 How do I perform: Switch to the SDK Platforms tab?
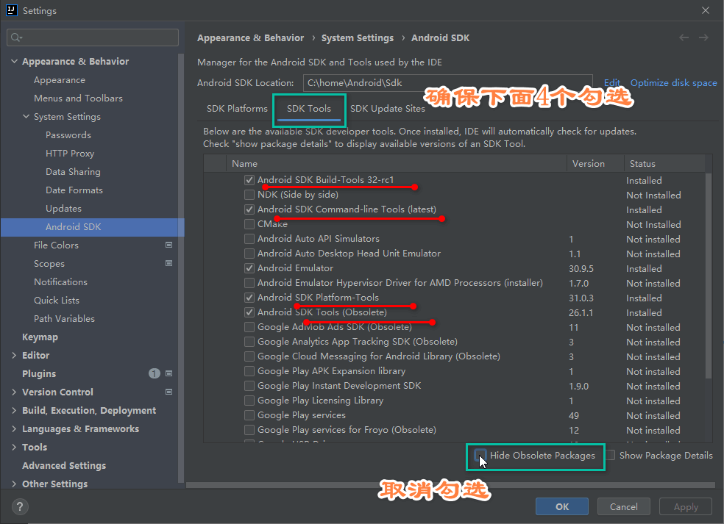tap(237, 108)
